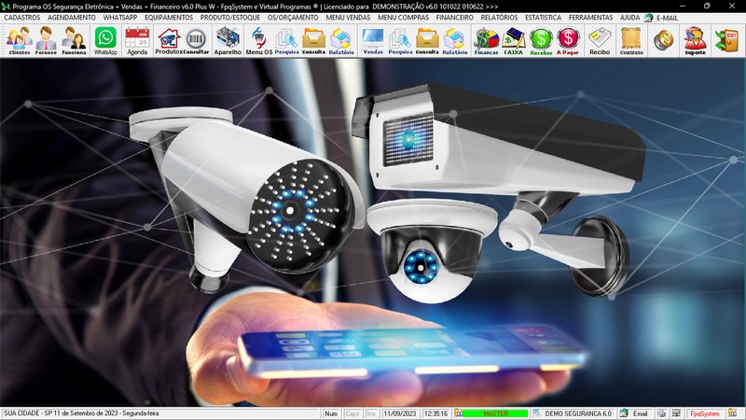The height and width of the screenshot is (420, 746).
Task: Open the Contrato scroll icon
Action: [x=631, y=41]
